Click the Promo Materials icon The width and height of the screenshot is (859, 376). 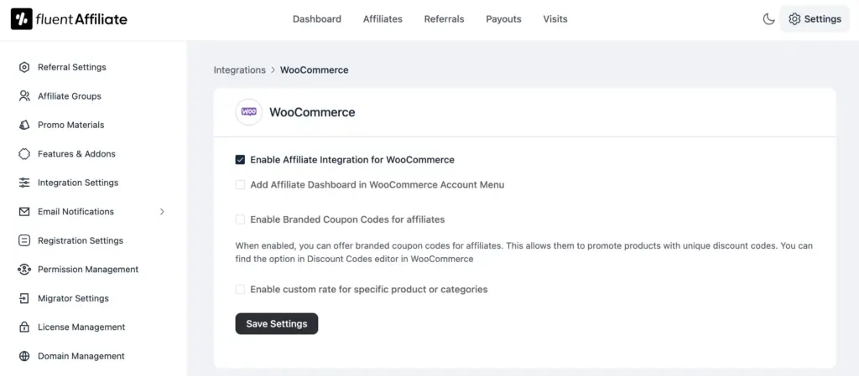(x=24, y=125)
